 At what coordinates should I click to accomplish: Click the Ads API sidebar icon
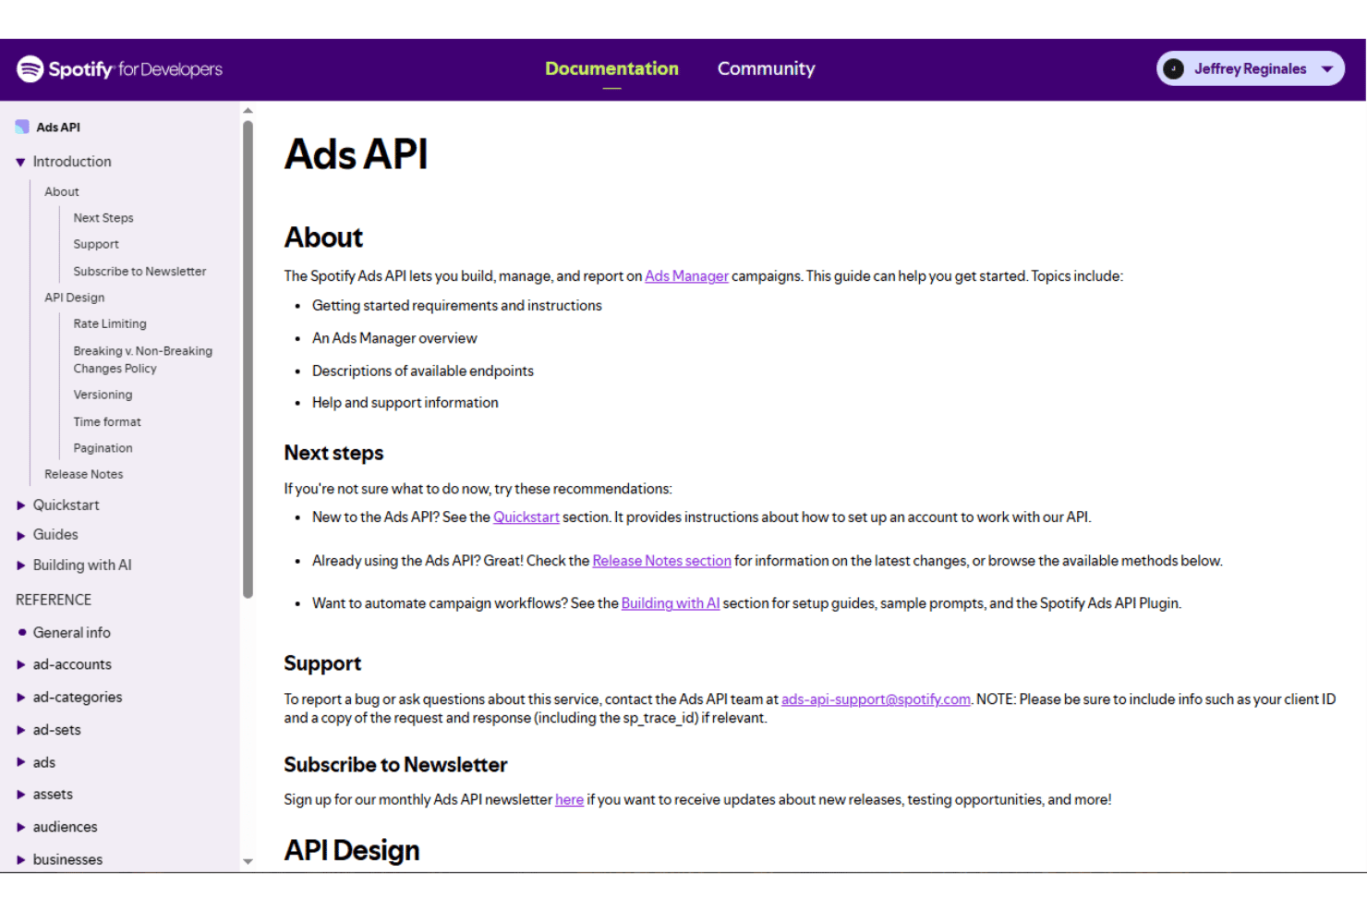click(x=22, y=128)
